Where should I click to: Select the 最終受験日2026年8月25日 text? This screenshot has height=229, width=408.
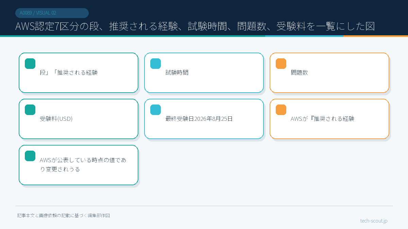coord(199,119)
